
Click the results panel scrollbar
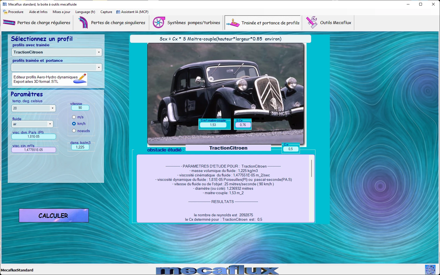click(312, 168)
